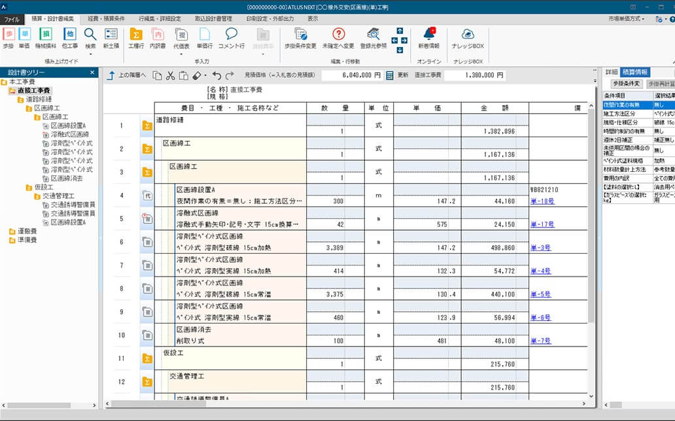The height and width of the screenshot is (421, 675).
Task: Move row down with the down arrow
Action: pyautogui.click(x=400, y=50)
